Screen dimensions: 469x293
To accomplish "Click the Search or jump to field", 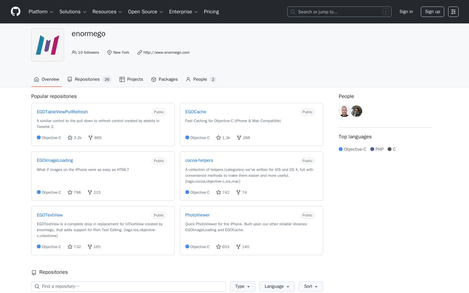I will point(339,12).
